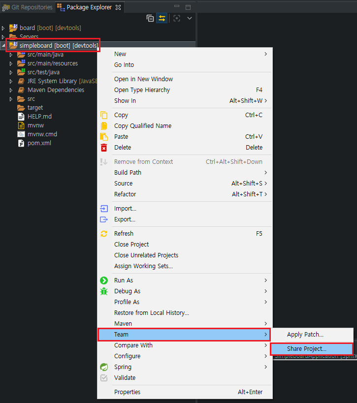The image size is (357, 403).
Task: Collapse the simpleboard project node
Action: pos(3,45)
